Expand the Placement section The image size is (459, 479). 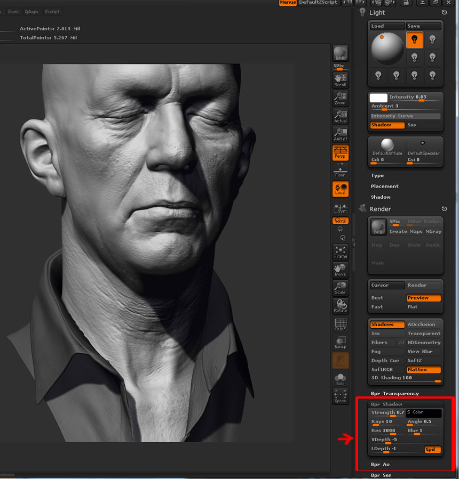coord(385,186)
